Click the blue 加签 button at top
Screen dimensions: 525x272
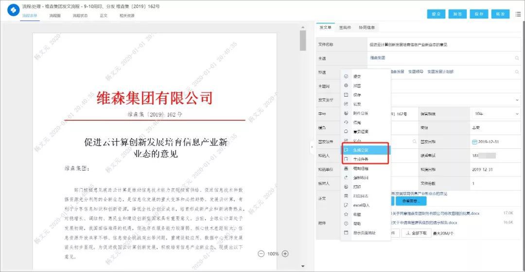click(457, 14)
